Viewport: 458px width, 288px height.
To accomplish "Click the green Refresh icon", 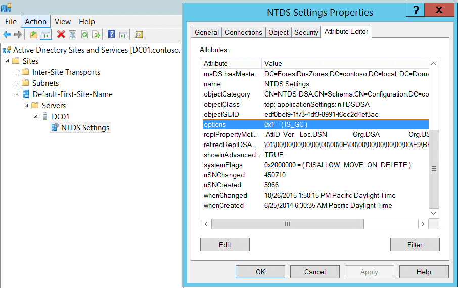I will tap(84, 34).
